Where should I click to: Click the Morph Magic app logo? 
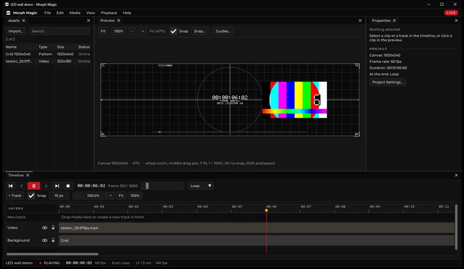click(8, 13)
